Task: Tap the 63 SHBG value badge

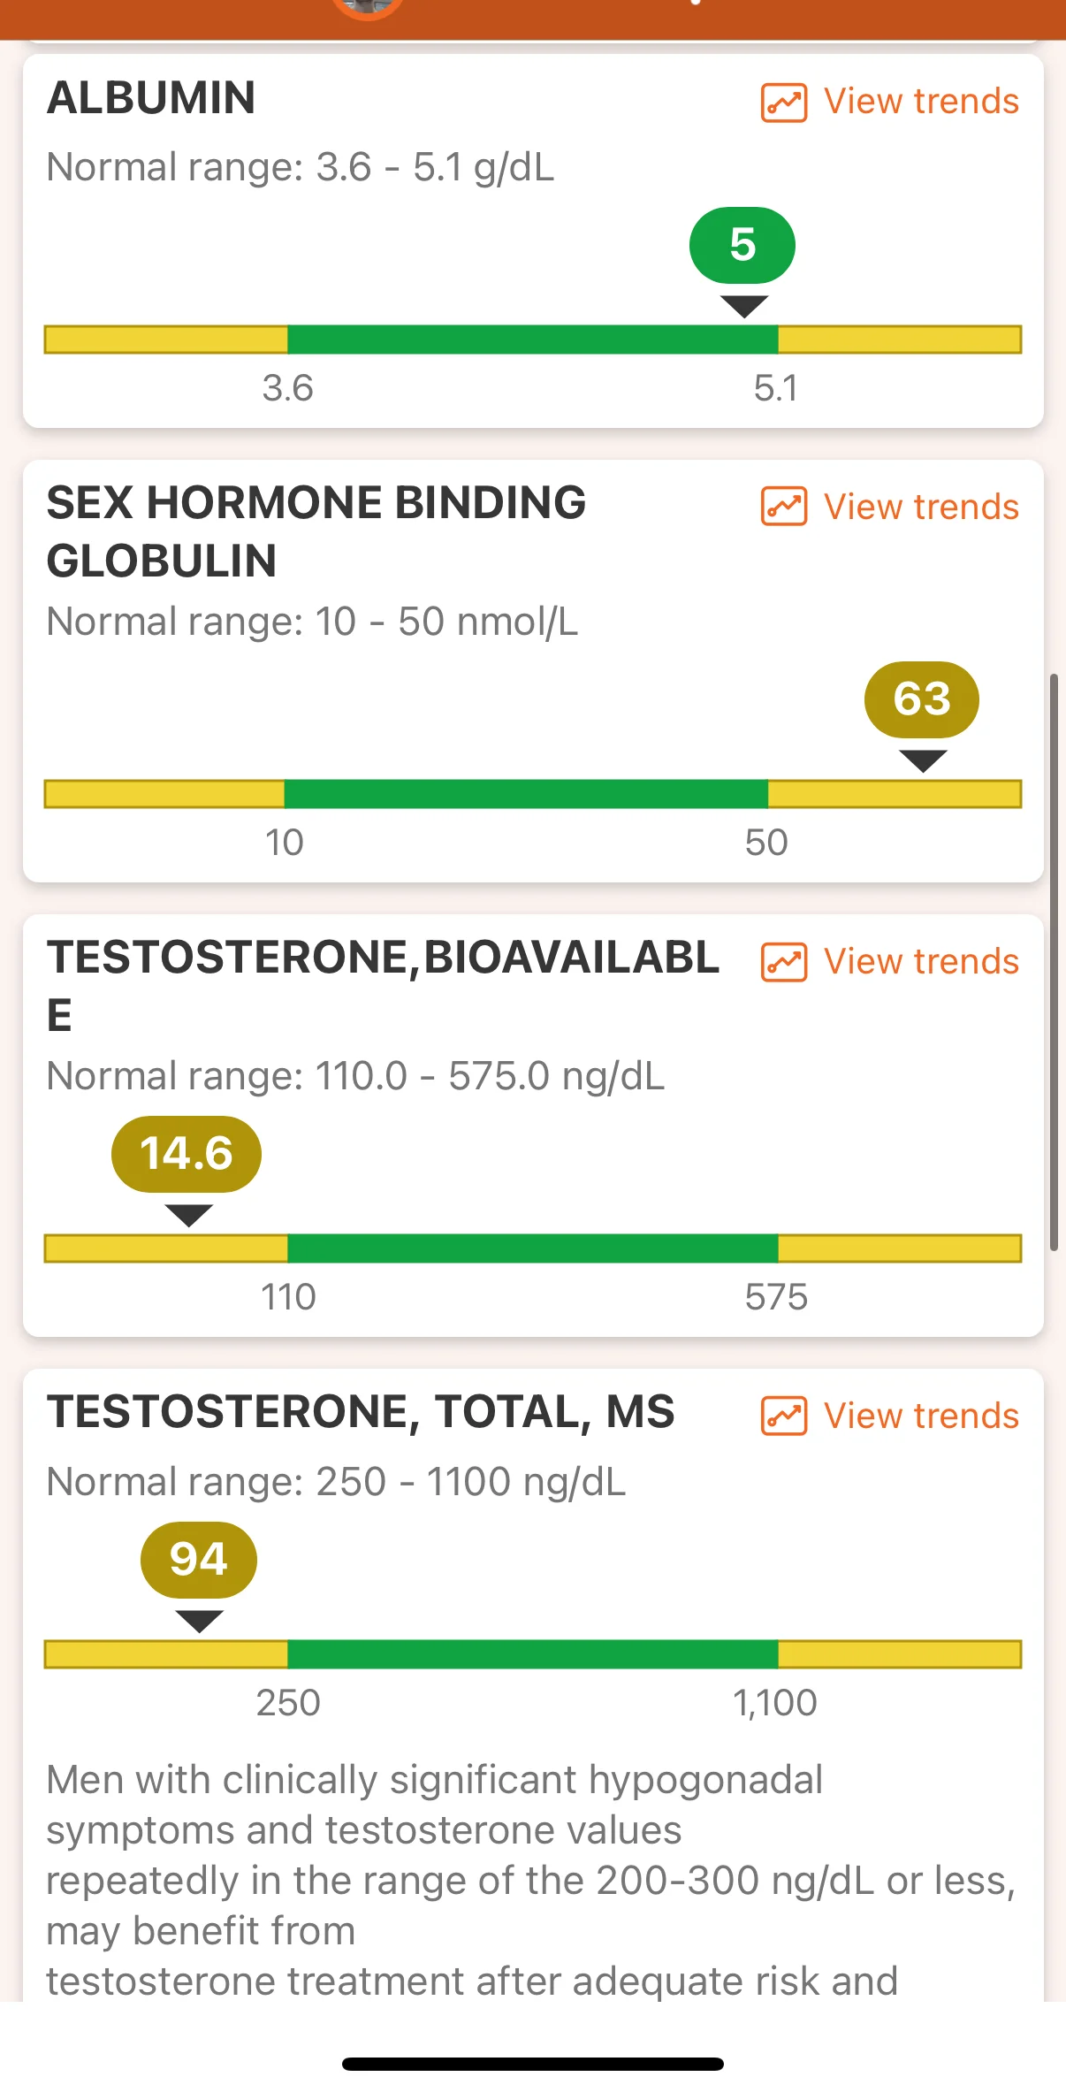Action: (922, 699)
